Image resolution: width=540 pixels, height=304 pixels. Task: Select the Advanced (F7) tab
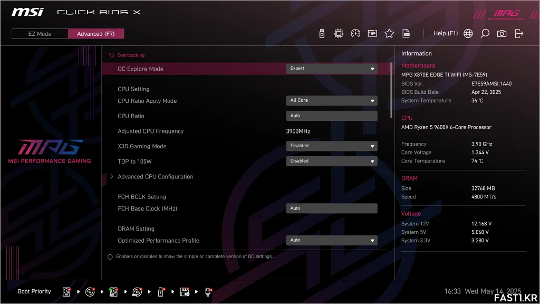click(96, 34)
